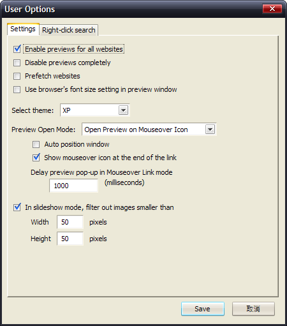The width and height of the screenshot is (287, 326).
Task: Tick Use browser's font size setting
Action: [x=17, y=89]
